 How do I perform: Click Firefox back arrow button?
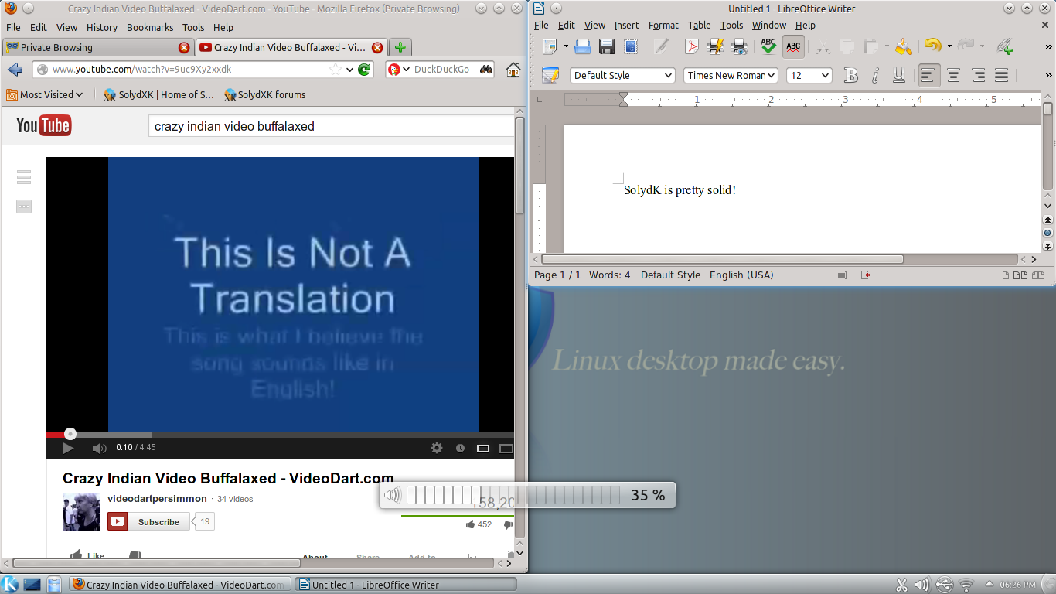tap(15, 70)
